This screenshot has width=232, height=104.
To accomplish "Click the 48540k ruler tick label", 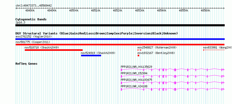I will (162, 10).
